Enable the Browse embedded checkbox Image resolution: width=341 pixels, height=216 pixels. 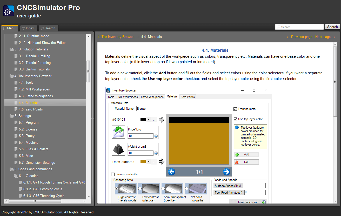pyautogui.click(x=113, y=174)
